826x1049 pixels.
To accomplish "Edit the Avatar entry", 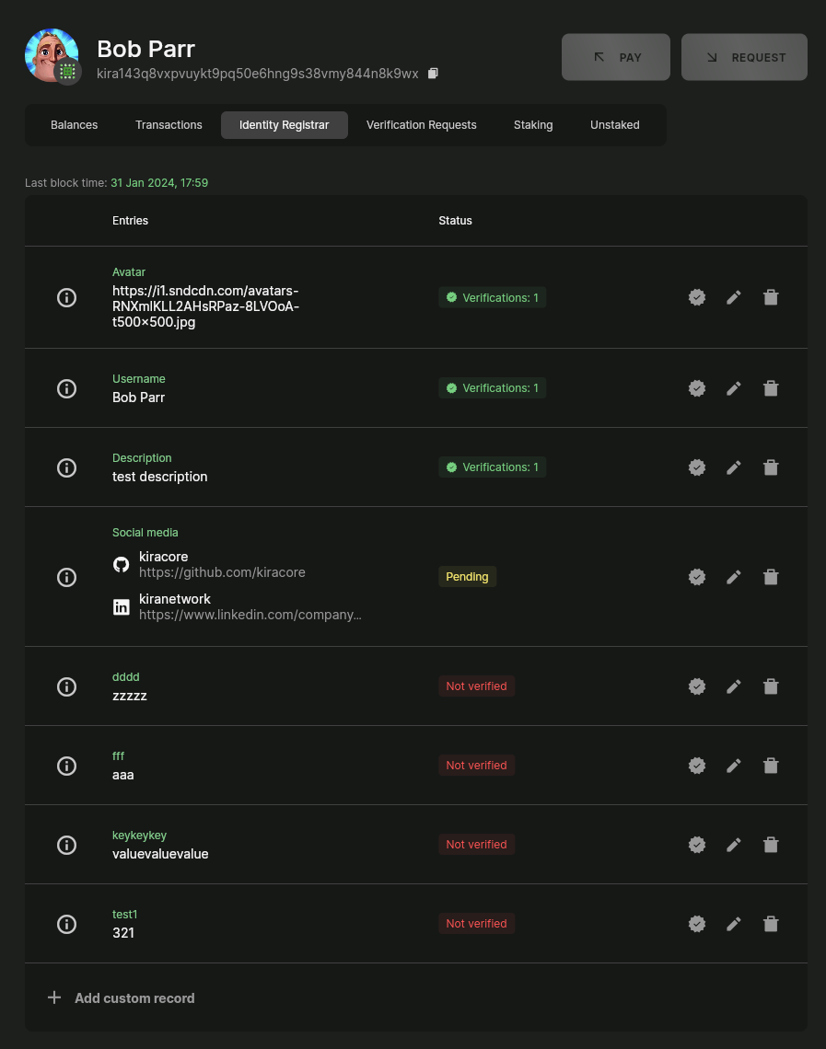I will pyautogui.click(x=733, y=297).
